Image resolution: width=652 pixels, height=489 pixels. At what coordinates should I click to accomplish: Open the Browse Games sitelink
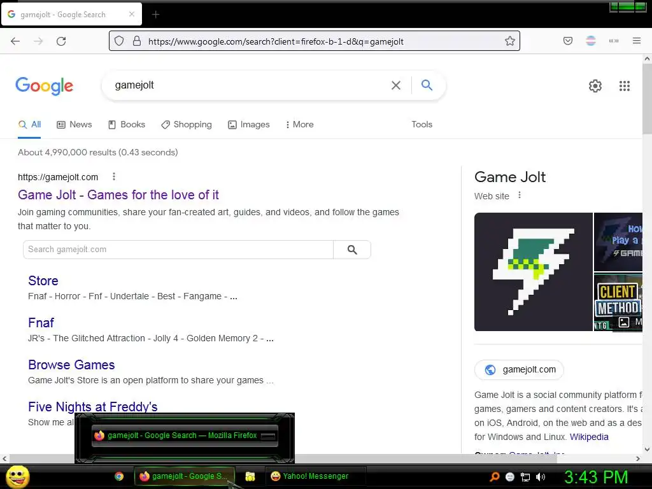pyautogui.click(x=71, y=365)
